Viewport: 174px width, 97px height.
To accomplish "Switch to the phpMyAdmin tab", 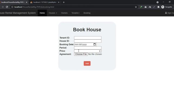I will coord(45,2).
